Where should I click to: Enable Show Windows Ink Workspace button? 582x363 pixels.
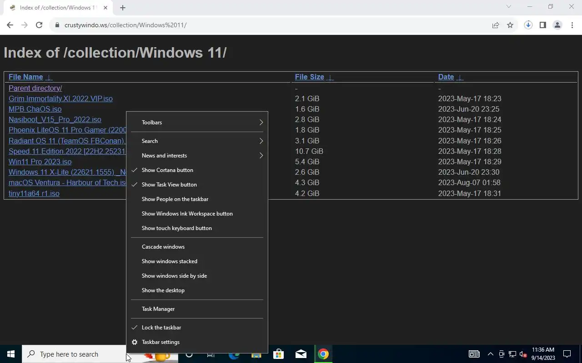197,214
